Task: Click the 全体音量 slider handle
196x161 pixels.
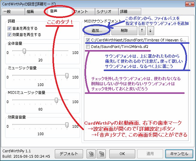Action: (x=24, y=51)
